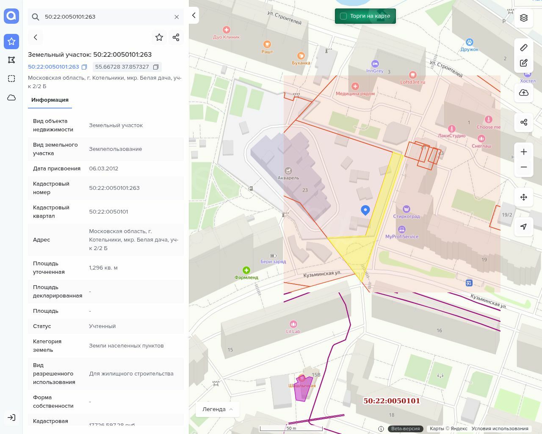Open the cadastral number link 50:22:0050101:263
Viewport: 542px width, 434px height.
tap(53, 67)
